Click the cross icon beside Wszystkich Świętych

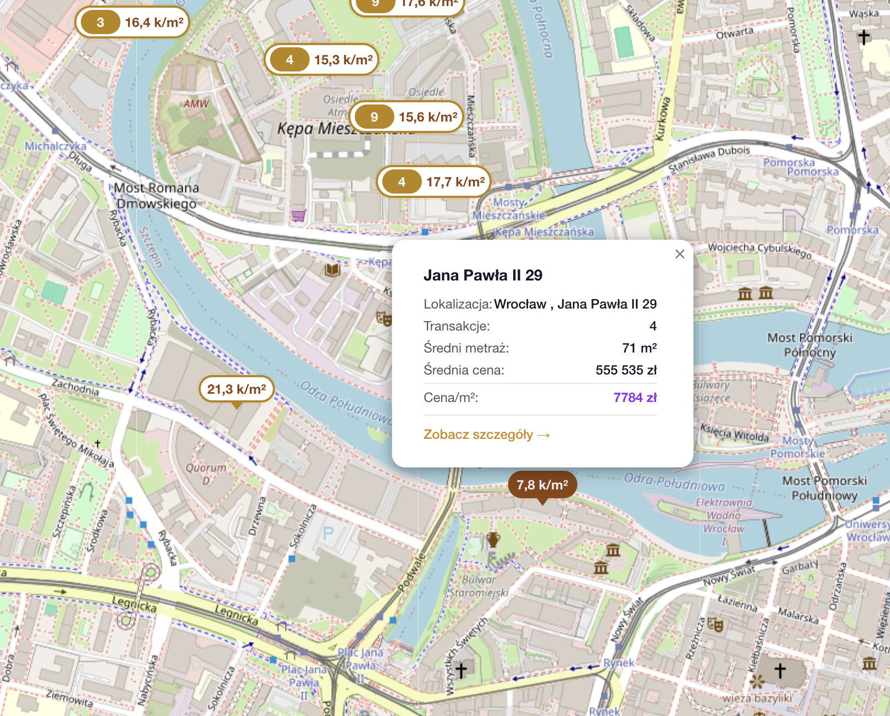462,670
